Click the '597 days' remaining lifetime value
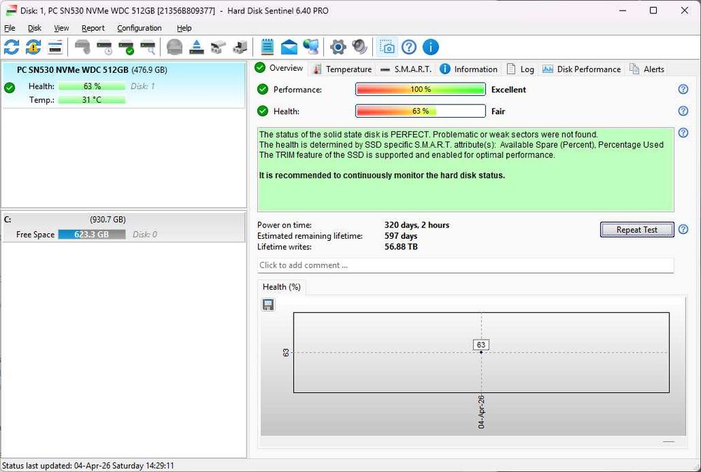This screenshot has width=701, height=472. (400, 236)
